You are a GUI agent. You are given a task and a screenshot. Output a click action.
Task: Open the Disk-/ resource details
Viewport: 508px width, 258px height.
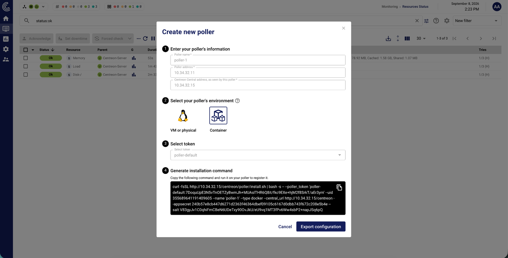tap(77, 75)
